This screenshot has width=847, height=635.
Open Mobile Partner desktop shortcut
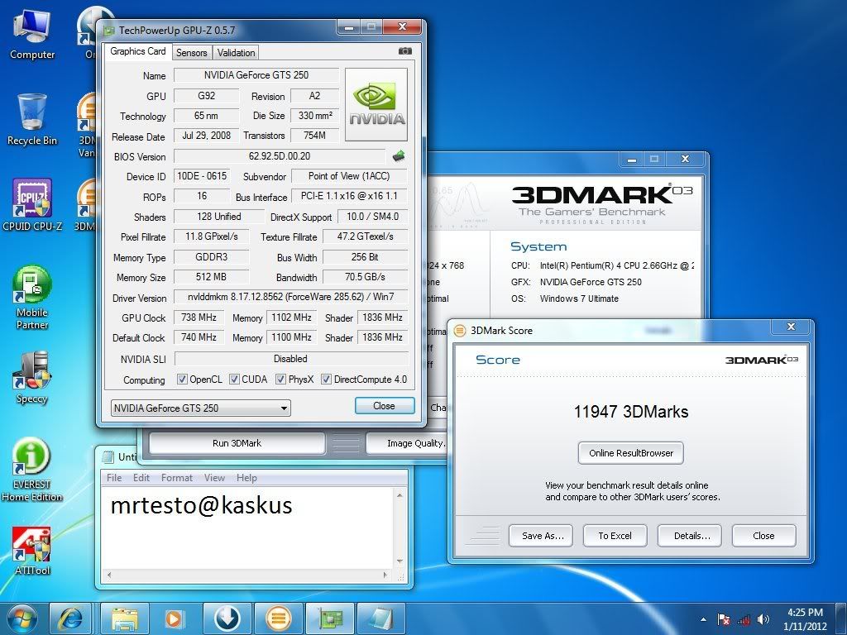pos(32,298)
